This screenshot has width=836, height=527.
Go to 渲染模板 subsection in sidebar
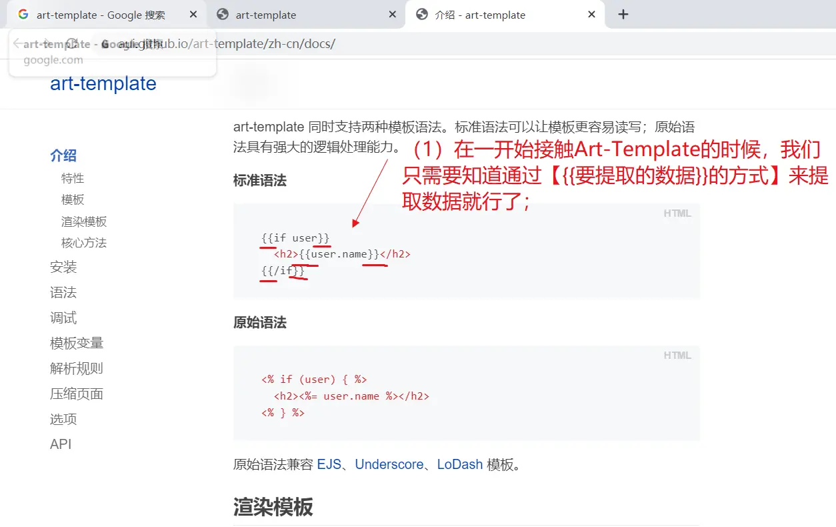coord(84,221)
